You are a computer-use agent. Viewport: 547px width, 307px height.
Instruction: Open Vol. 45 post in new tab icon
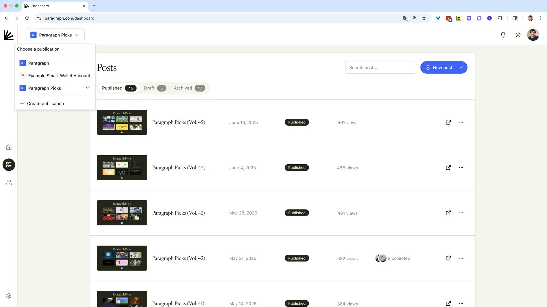(x=448, y=122)
